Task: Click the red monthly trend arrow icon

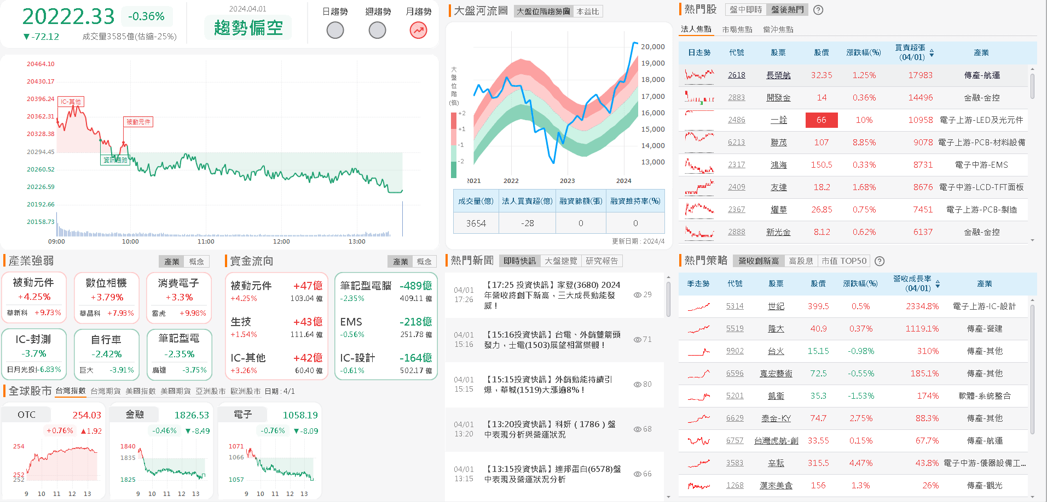Action: [419, 30]
